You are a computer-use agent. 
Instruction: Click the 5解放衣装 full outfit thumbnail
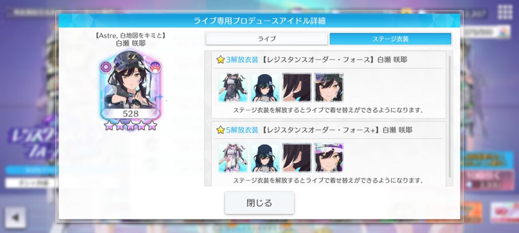click(x=233, y=157)
